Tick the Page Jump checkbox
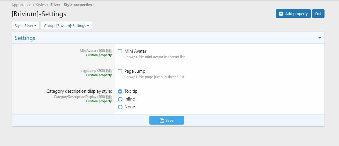 point(120,71)
